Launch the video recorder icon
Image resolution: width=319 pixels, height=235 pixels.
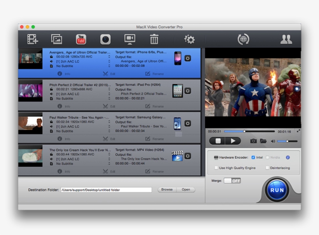[105, 39]
